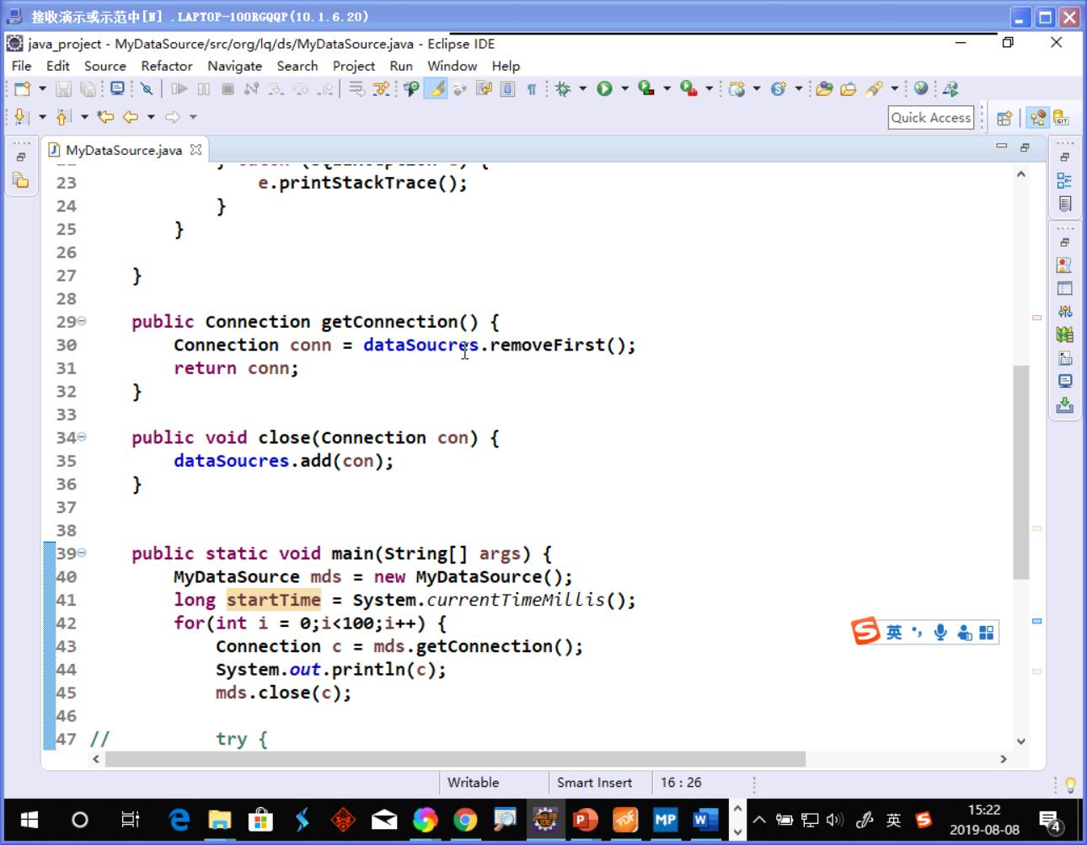Click the Terminate debug icon
The image size is (1087, 845).
click(228, 88)
